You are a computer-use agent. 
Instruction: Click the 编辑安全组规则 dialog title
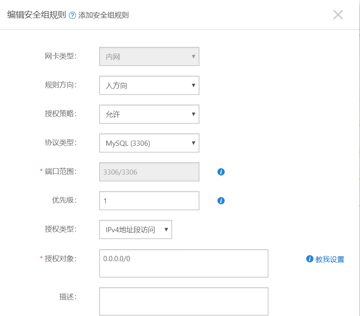point(37,15)
